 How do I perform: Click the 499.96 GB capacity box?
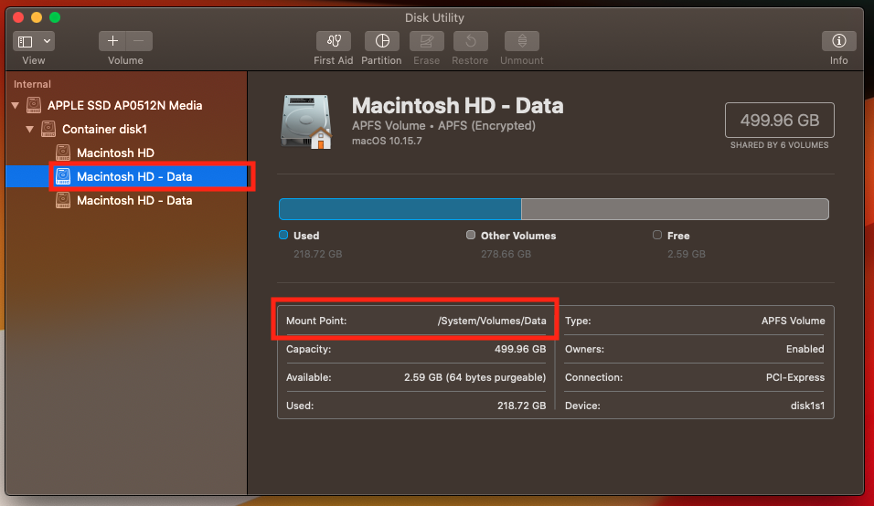(x=779, y=120)
